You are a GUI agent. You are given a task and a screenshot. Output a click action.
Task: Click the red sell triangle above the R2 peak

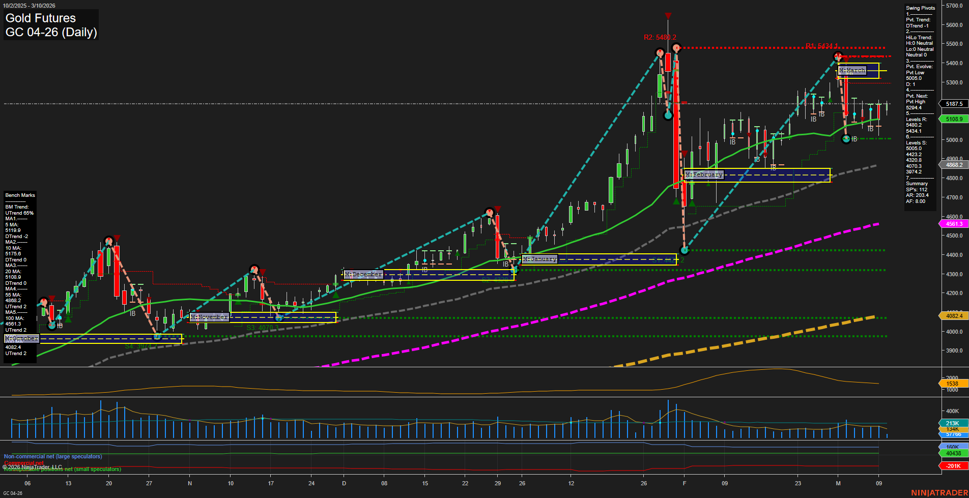tap(668, 15)
